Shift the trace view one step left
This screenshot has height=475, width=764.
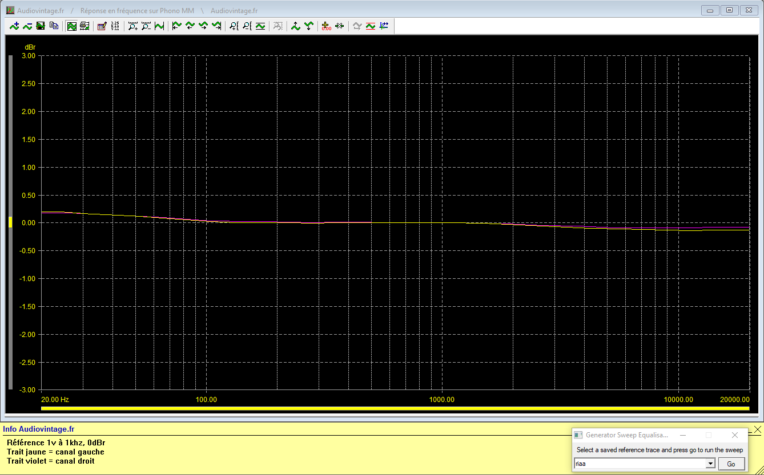190,26
